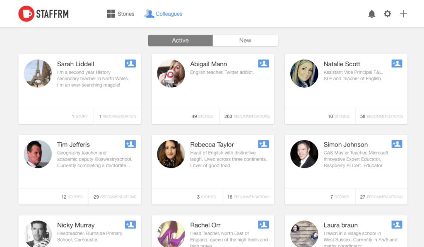View Abigail Mann's 49 stories

202,116
